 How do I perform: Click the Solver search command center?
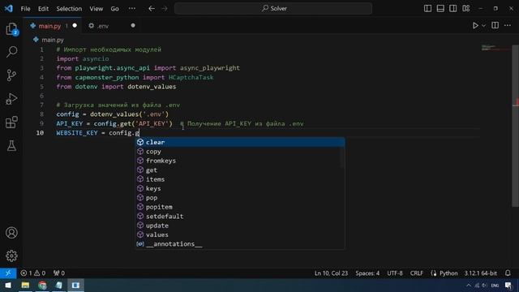273,9
